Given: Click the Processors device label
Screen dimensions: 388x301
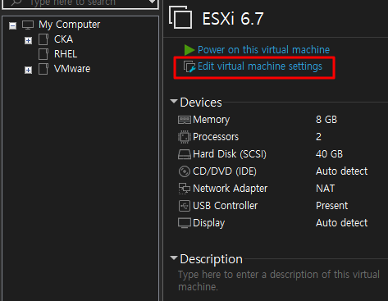Looking at the screenshot, I should pos(216,137).
